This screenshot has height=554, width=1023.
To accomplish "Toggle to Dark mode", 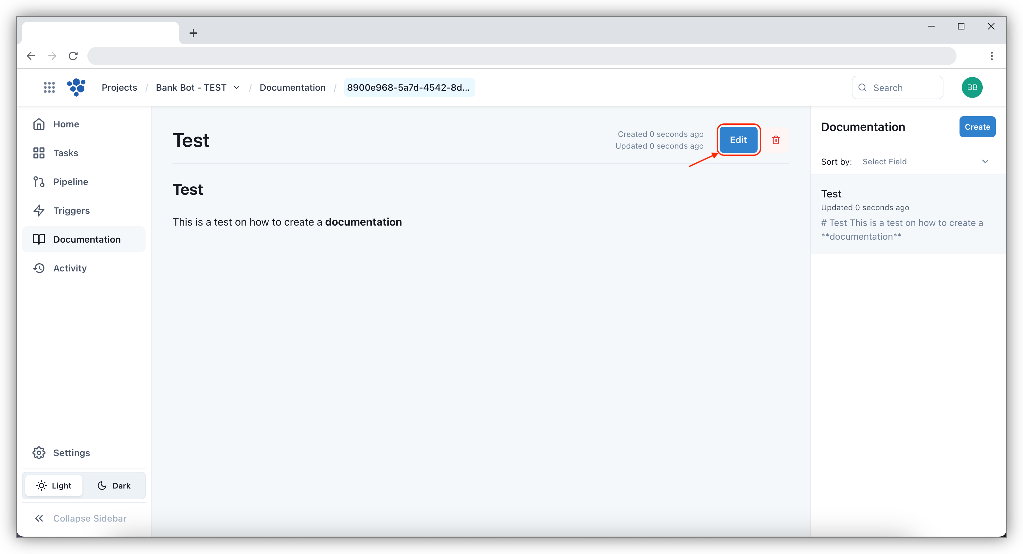I will (x=113, y=486).
